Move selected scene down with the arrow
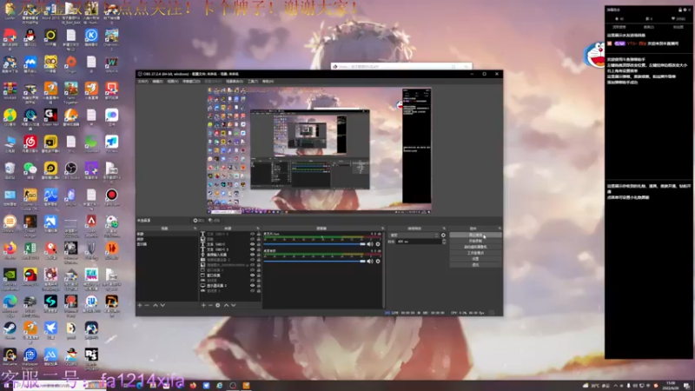 coord(162,305)
